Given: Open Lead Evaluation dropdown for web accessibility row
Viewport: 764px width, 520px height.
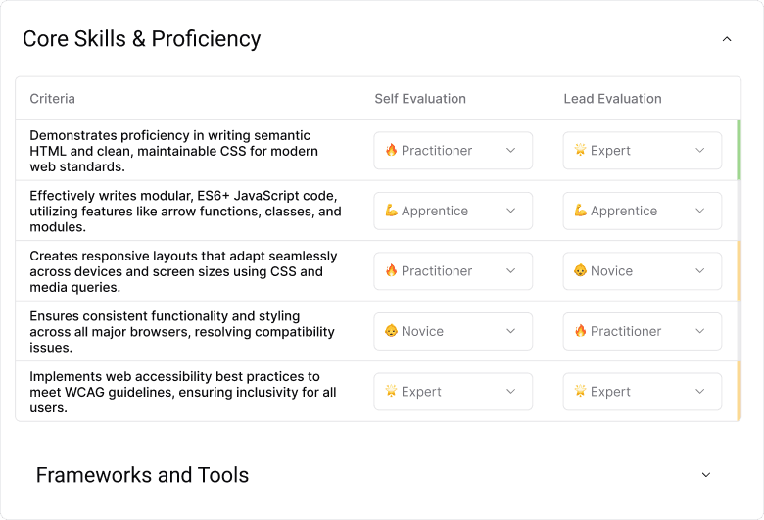Looking at the screenshot, I should coord(642,392).
